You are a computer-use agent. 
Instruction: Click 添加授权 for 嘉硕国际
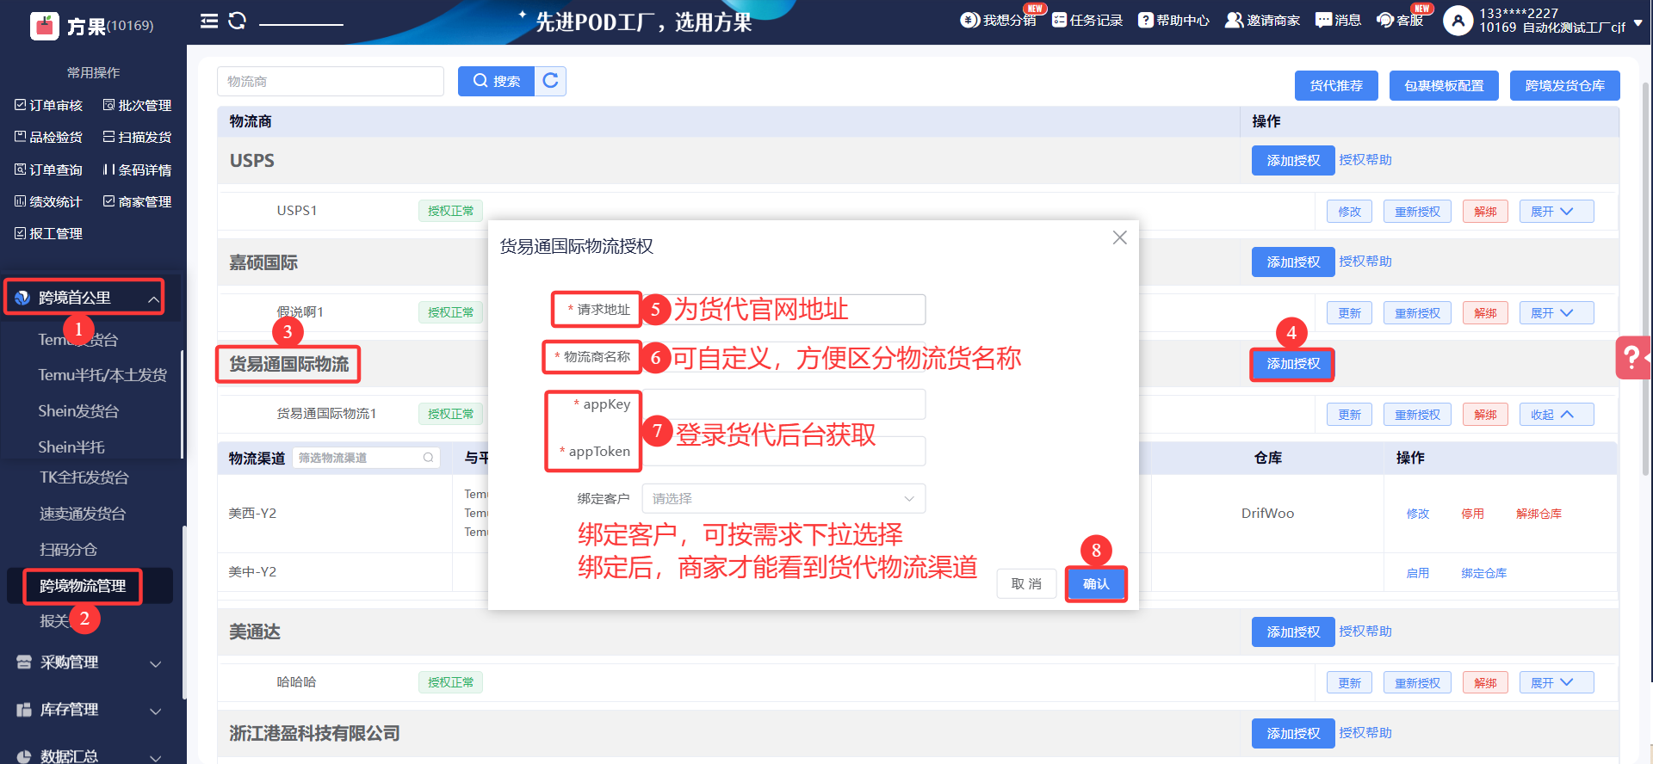click(1293, 262)
